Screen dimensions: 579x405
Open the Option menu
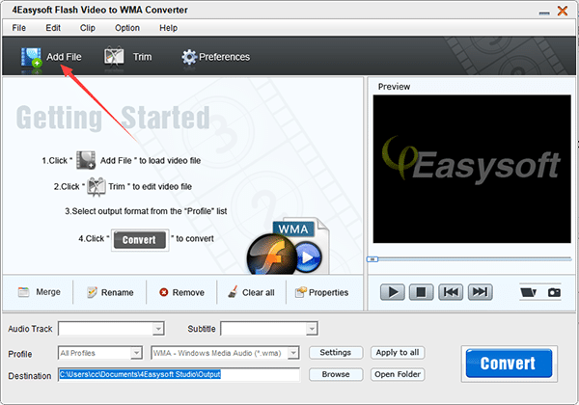tap(127, 28)
